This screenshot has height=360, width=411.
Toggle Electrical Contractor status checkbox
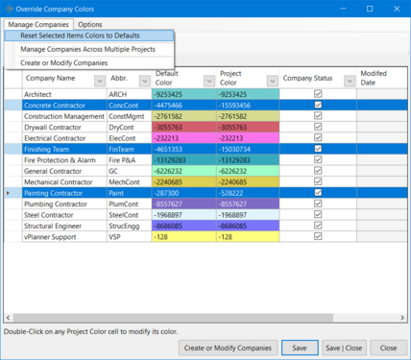coord(318,137)
